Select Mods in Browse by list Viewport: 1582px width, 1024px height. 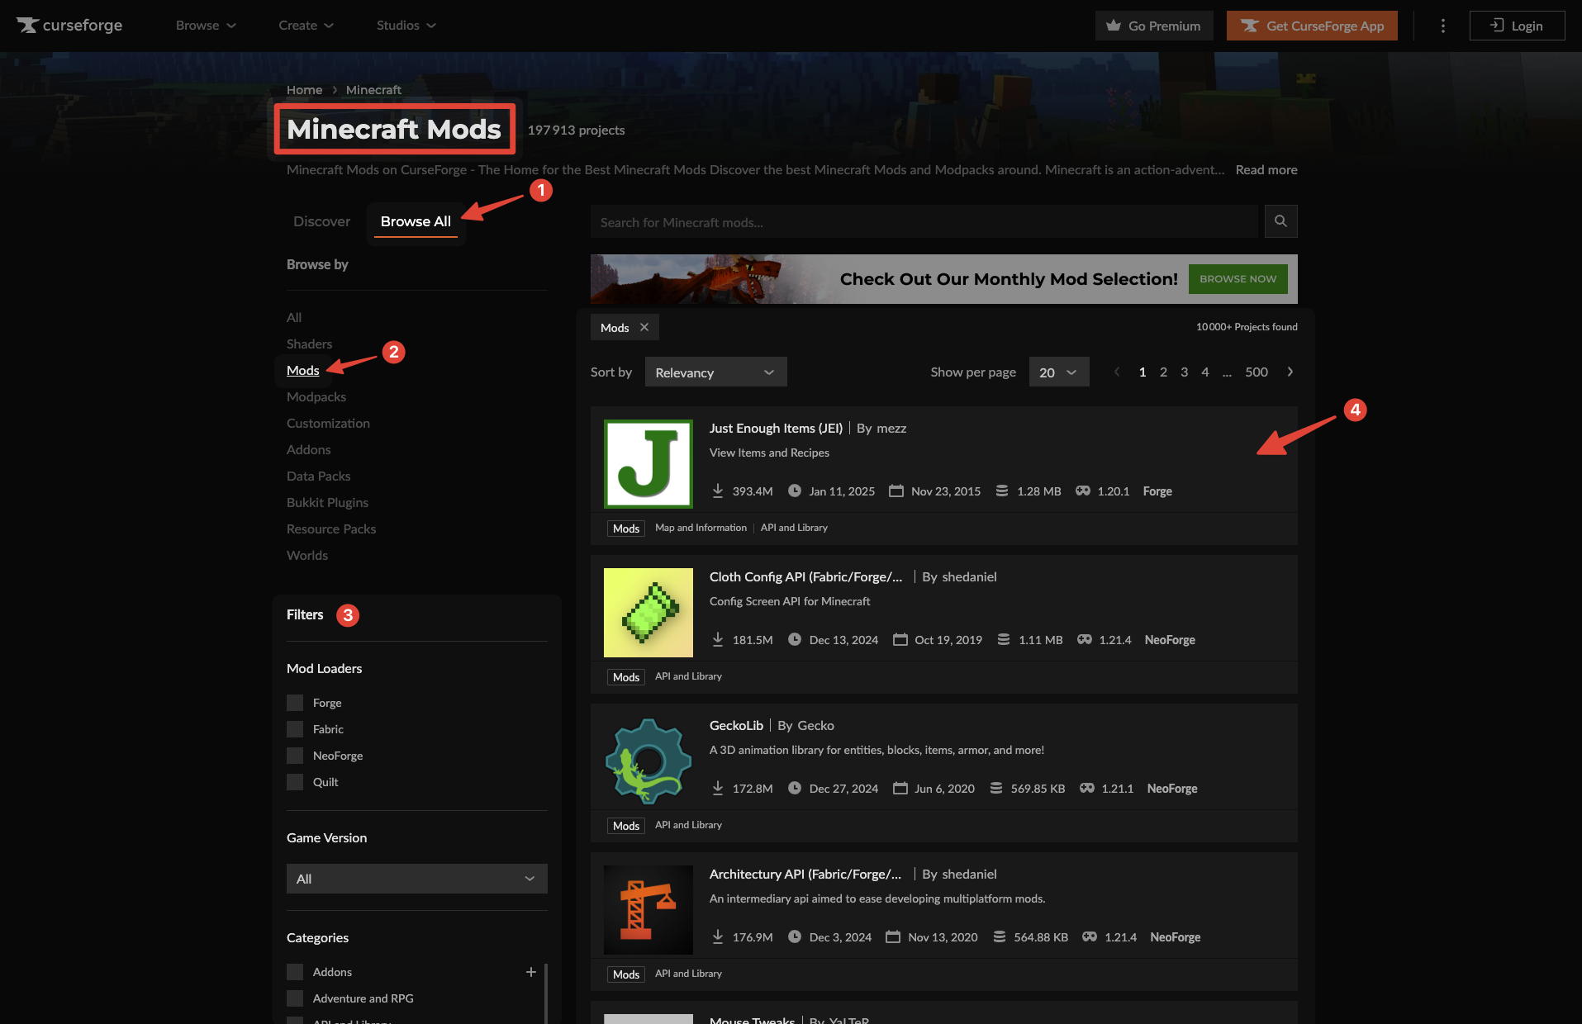[x=302, y=371]
